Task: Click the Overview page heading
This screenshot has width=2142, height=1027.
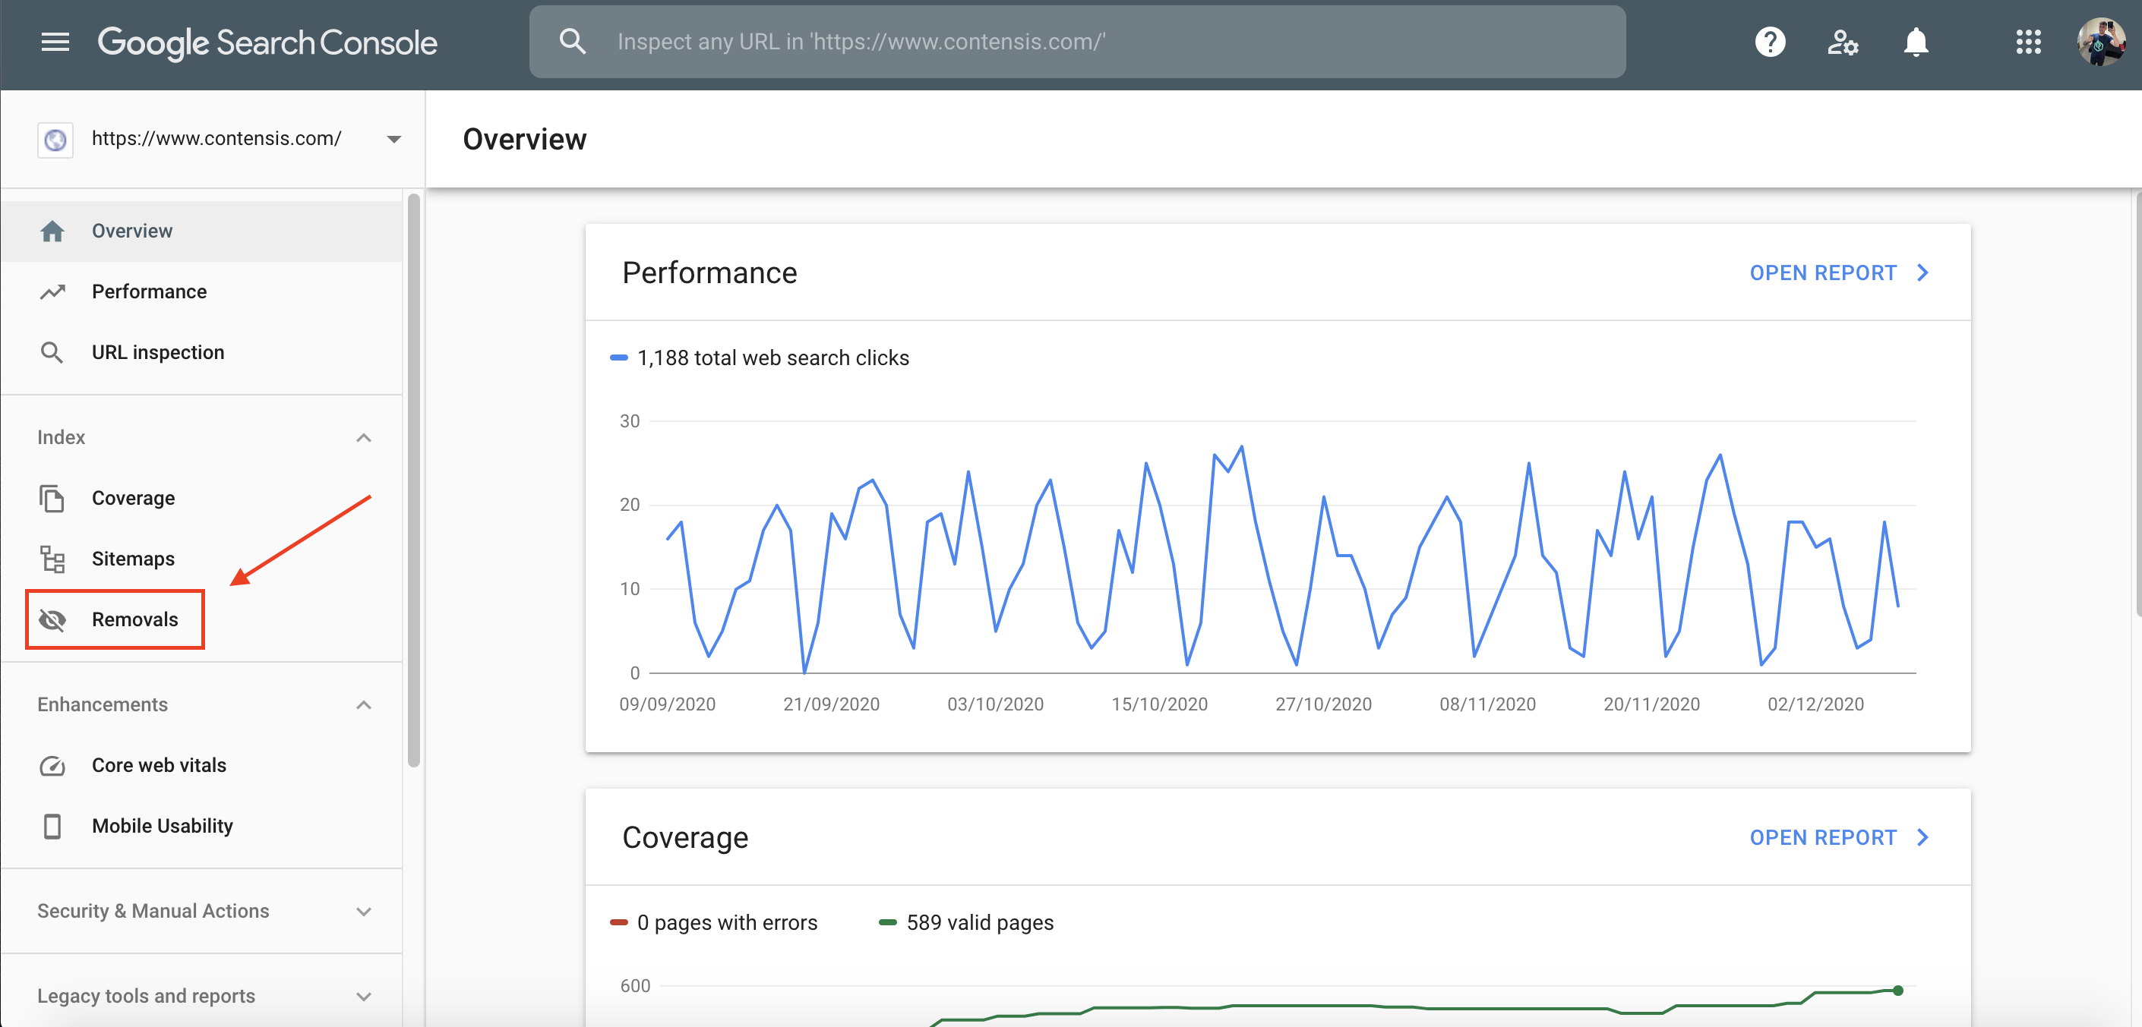Action: pyautogui.click(x=525, y=140)
